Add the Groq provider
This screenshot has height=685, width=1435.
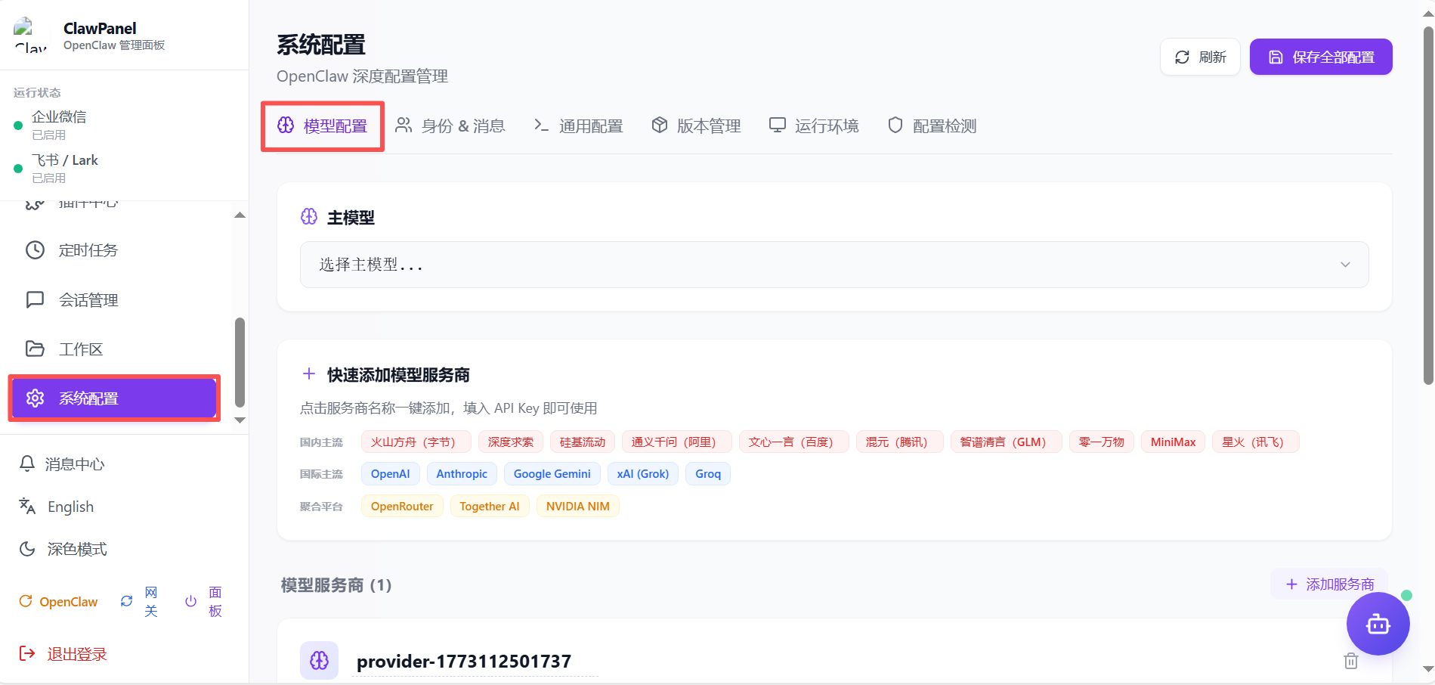coord(708,474)
